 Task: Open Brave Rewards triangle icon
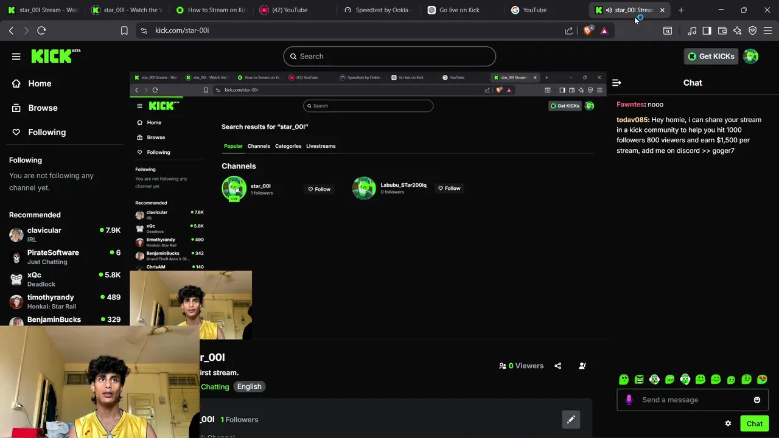click(x=604, y=30)
